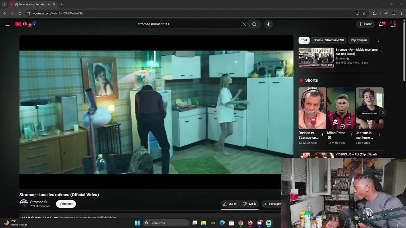This screenshot has width=406, height=228.
Task: Select the Tout filter chip
Action: pos(304,40)
